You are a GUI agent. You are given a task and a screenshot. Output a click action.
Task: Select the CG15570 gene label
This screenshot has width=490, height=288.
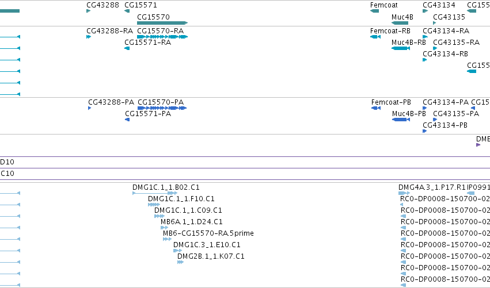click(x=153, y=17)
